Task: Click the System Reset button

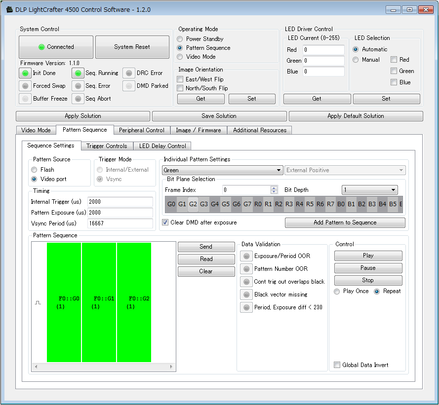Action: click(132, 47)
